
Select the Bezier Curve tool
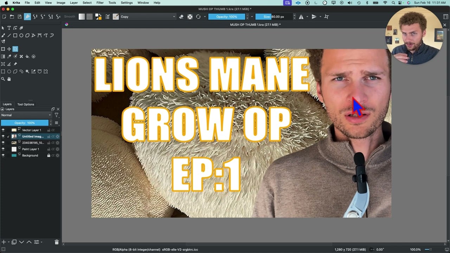point(40,35)
